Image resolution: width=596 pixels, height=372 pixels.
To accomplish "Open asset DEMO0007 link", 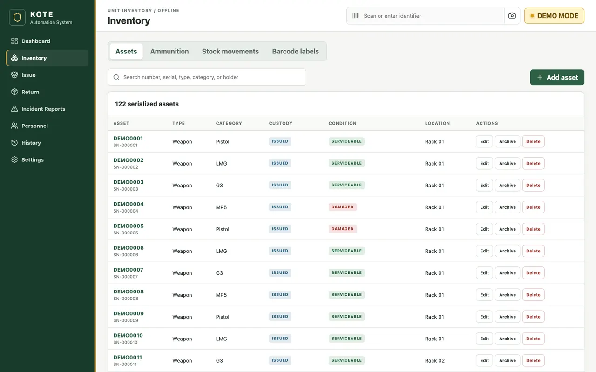I will (128, 270).
